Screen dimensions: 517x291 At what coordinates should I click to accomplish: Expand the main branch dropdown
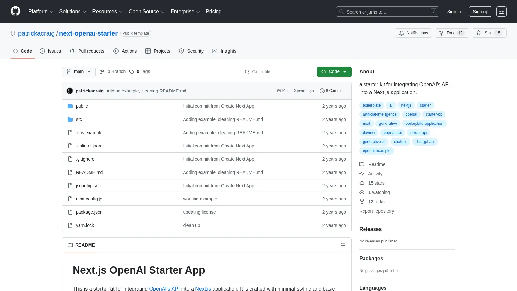(79, 72)
